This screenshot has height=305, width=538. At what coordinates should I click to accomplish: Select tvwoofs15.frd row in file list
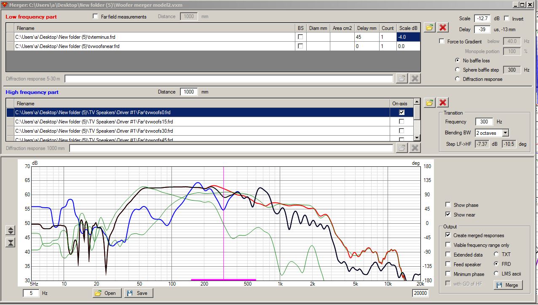(94, 122)
